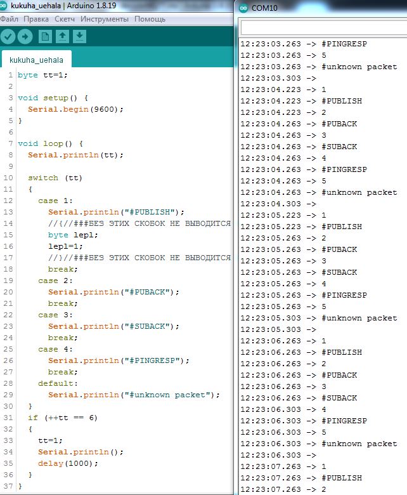The height and width of the screenshot is (495, 407).
Task: Click the 12:23:07.263 #PUBLISH output row
Action: (301, 478)
